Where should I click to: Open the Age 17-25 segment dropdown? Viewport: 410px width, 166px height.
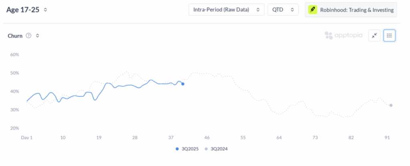click(x=45, y=10)
